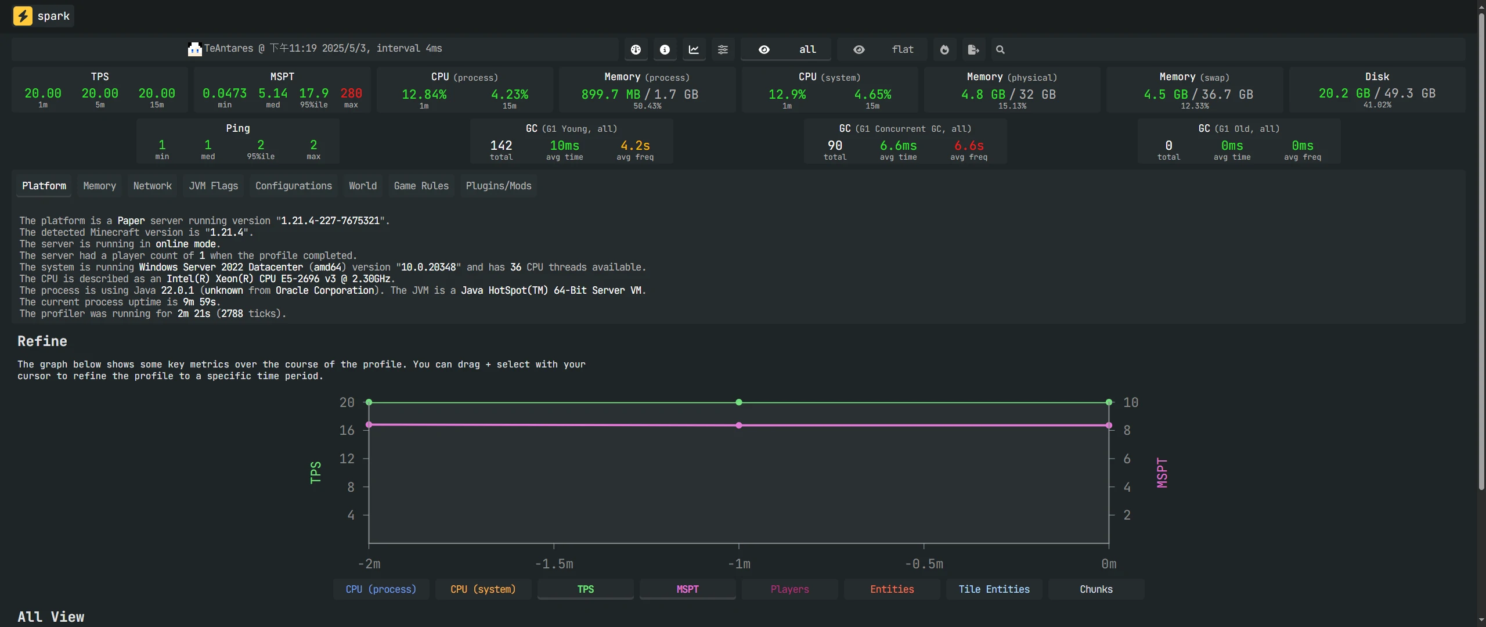1486x627 pixels.
Task: Open the Game Rules tab
Action: [x=421, y=186]
